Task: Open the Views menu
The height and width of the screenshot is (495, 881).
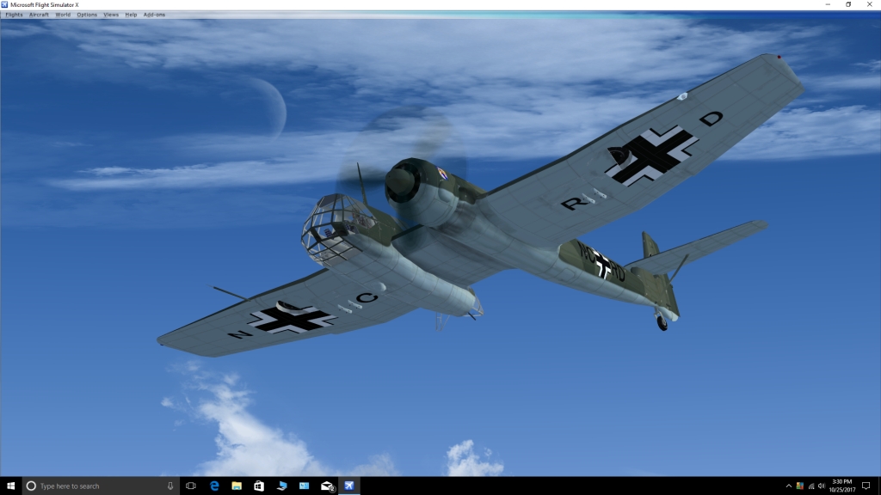Action: (111, 15)
